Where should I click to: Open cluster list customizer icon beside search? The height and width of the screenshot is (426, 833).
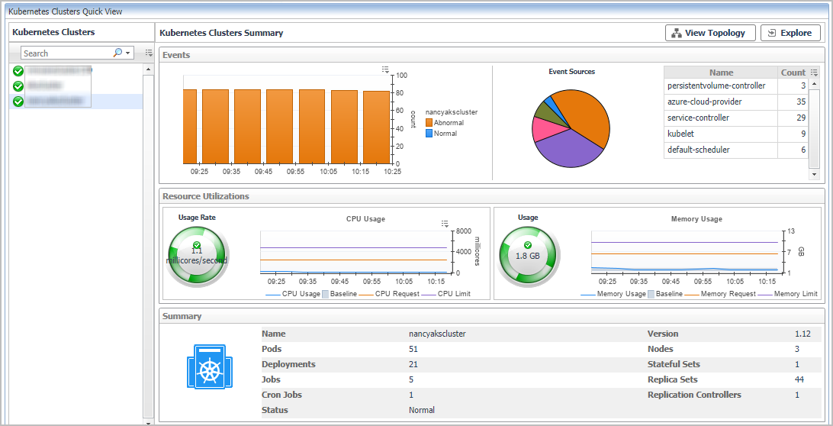[149, 53]
